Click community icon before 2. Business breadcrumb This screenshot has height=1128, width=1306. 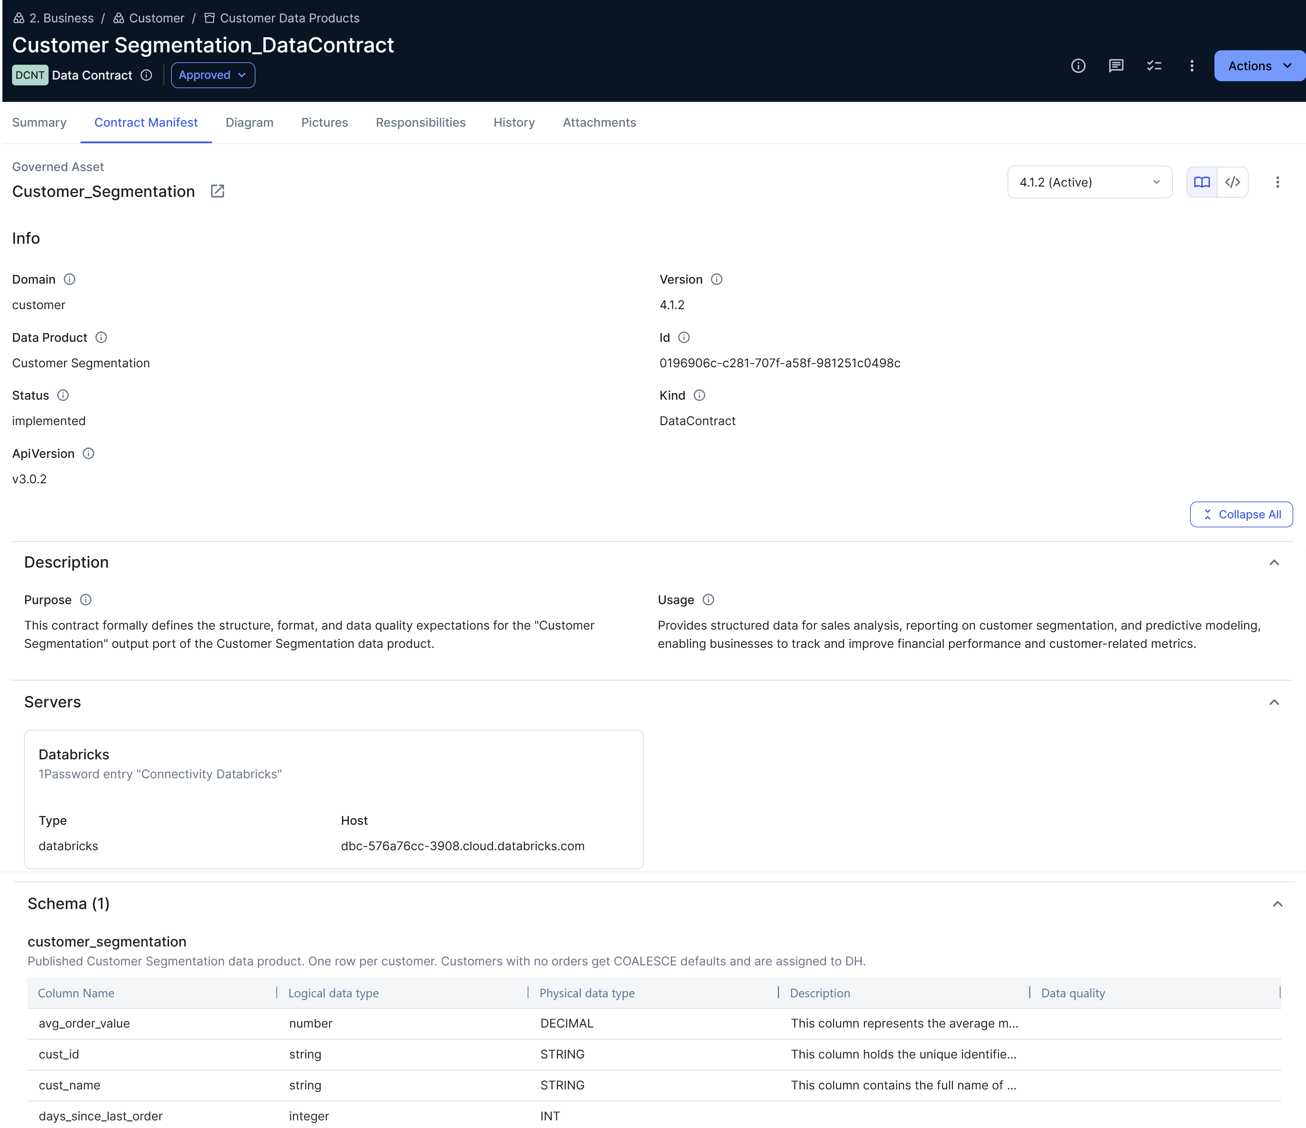click(x=19, y=18)
